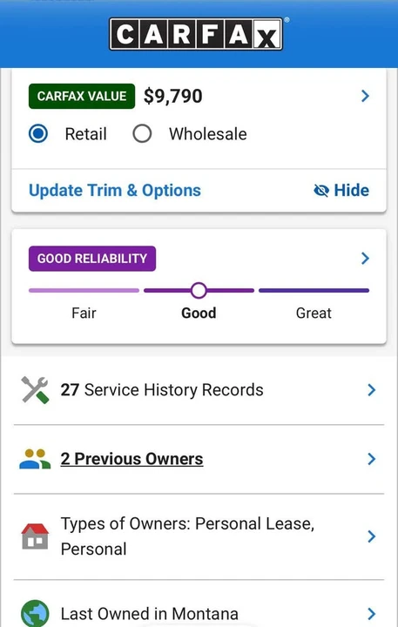This screenshot has width=398, height=627.
Task: Open Previous Owners chevron arrow
Action: 372,459
